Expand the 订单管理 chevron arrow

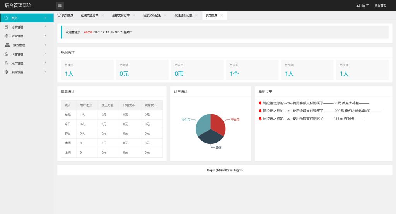pos(46,27)
